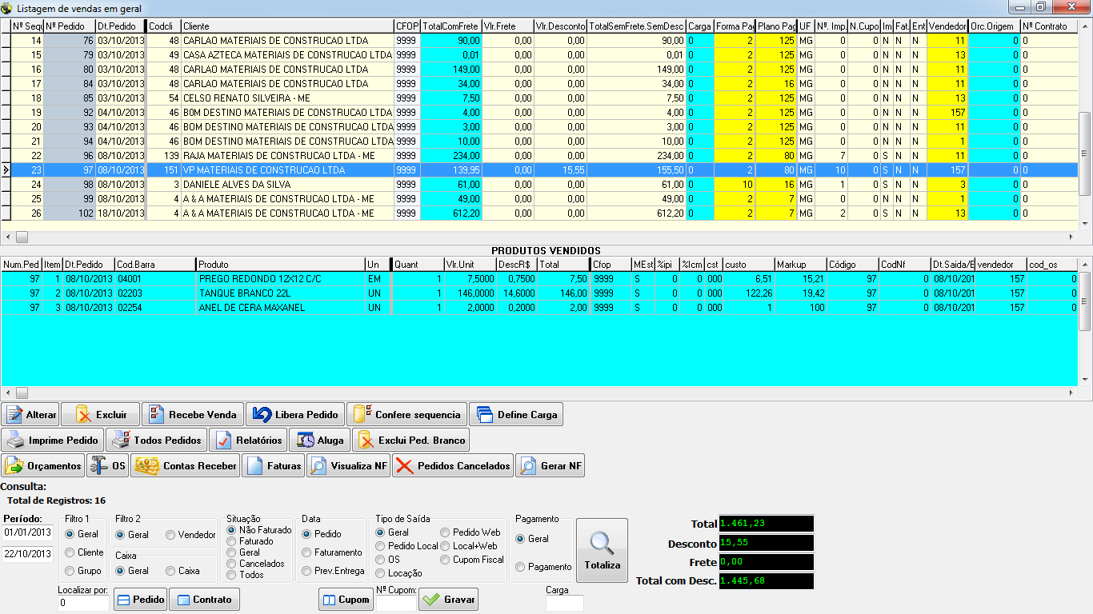Select Vendedor radio in Filtro 2
Viewport: 1093px width, 614px height.
170,535
